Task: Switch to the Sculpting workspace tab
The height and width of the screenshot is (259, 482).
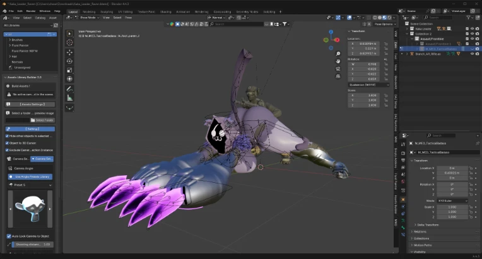Action: click(107, 12)
